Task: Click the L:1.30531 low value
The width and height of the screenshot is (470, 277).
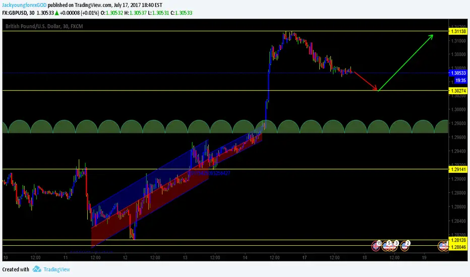Action: coord(158,13)
